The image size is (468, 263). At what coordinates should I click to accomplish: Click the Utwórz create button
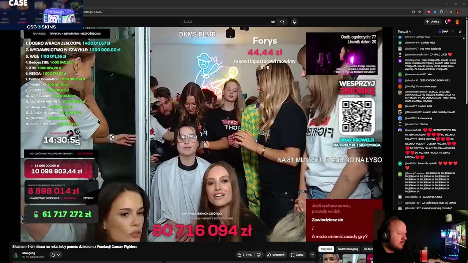pyautogui.click(x=432, y=22)
